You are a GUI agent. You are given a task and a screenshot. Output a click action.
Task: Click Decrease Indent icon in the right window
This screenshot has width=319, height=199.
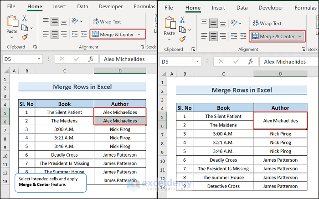click(x=234, y=36)
